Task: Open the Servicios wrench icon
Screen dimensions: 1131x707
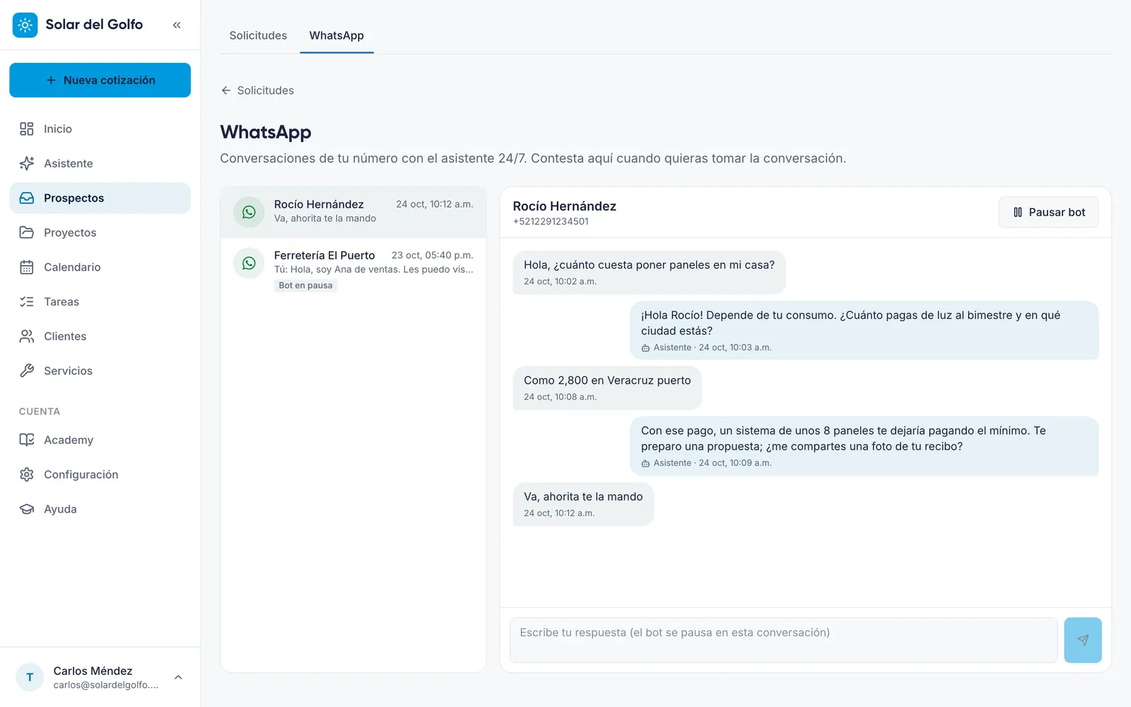Action: click(x=27, y=370)
